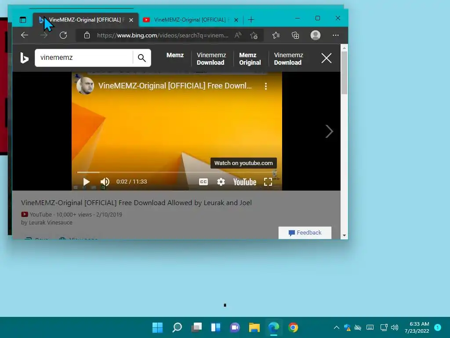Open the YouTube video more options dots
This screenshot has height=338, width=450.
[266, 86]
